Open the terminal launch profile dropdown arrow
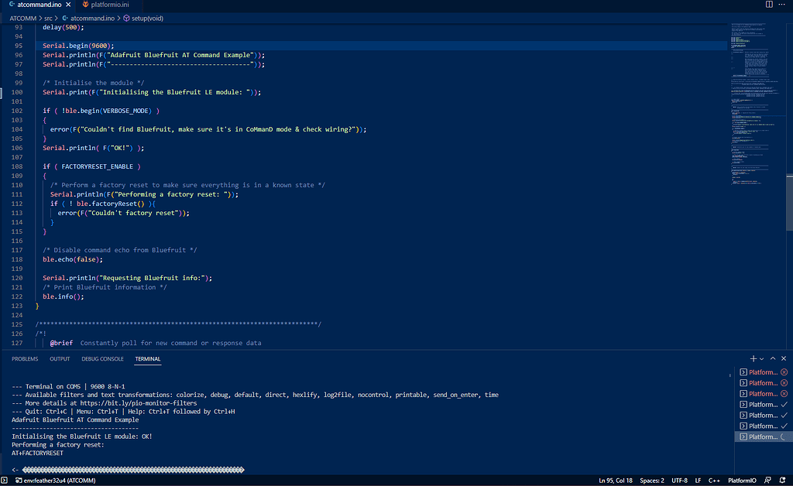 (x=761, y=358)
